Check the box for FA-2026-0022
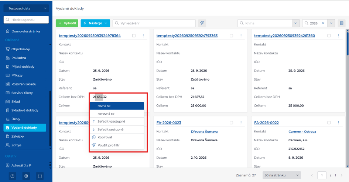Screen dimensions: 349x182 (x=329, y=123)
